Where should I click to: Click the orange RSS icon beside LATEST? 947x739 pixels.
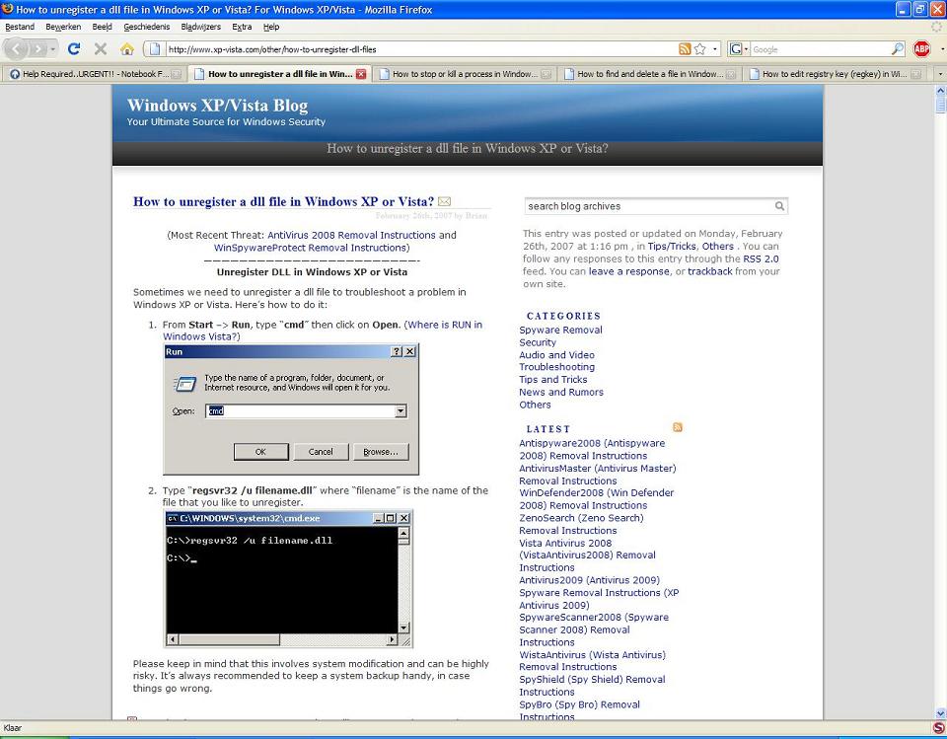tap(678, 427)
